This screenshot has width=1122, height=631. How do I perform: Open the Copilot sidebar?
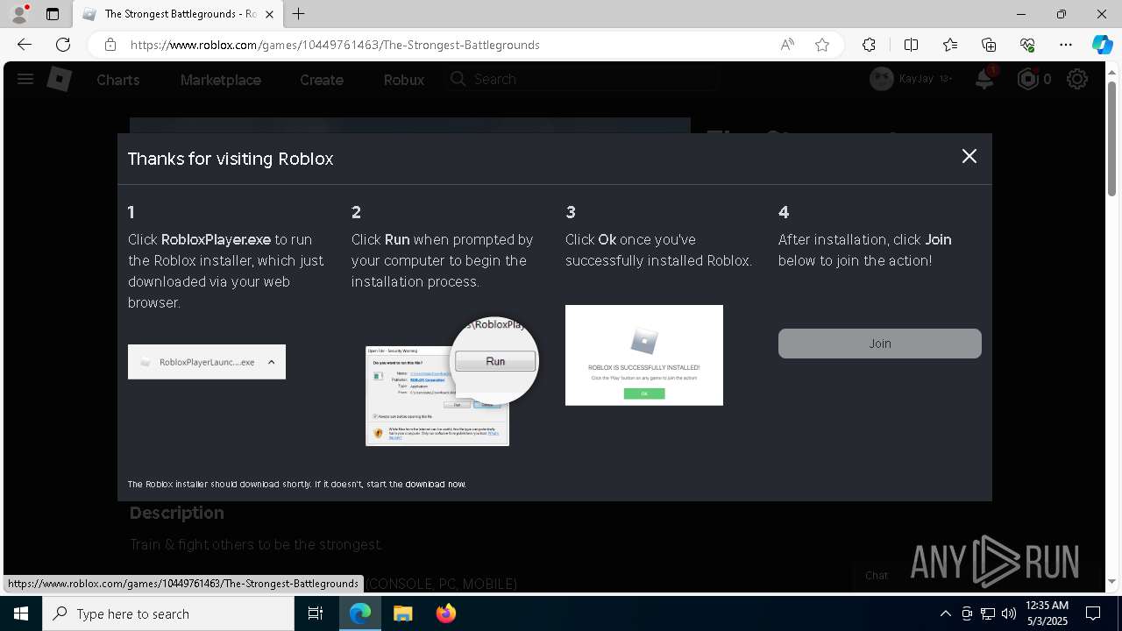click(1102, 45)
